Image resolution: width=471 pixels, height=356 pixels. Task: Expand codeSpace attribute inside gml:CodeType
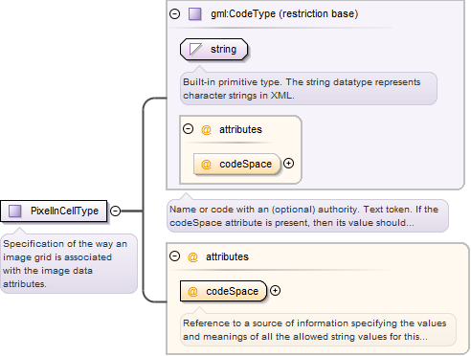tap(289, 164)
